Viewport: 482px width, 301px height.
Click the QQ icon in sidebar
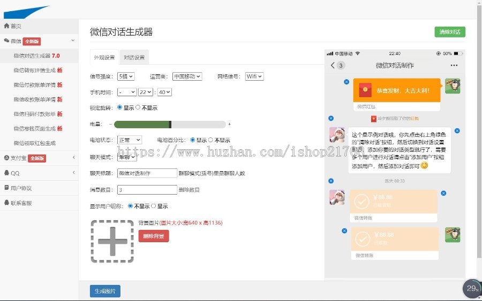pos(6,173)
